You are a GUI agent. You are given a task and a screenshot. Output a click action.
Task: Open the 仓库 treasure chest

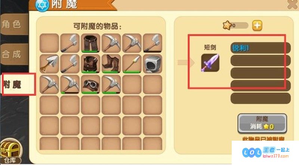[x=10, y=151]
